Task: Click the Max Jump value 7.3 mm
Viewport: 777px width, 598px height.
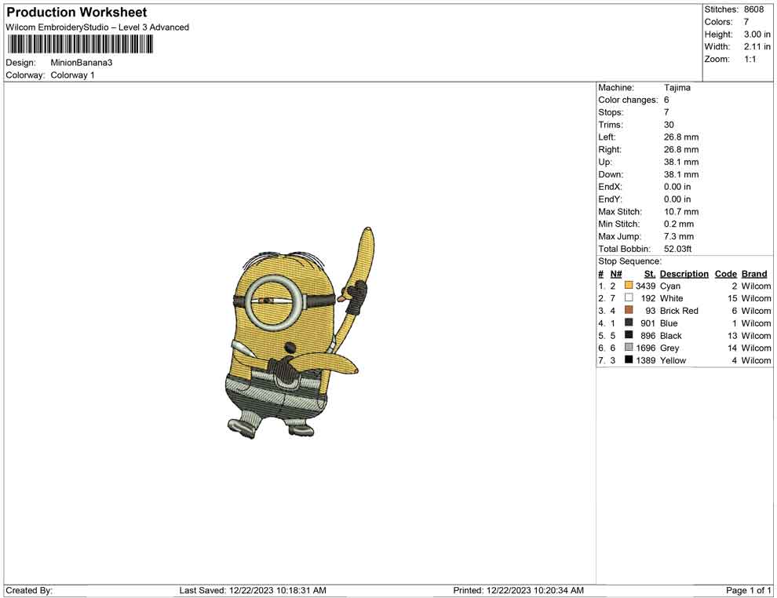Action: click(x=679, y=236)
